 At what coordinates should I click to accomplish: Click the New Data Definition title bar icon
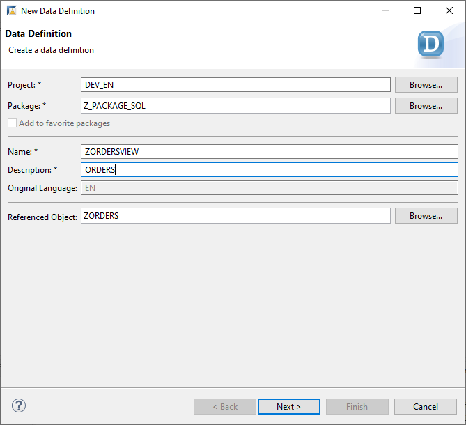click(12, 10)
